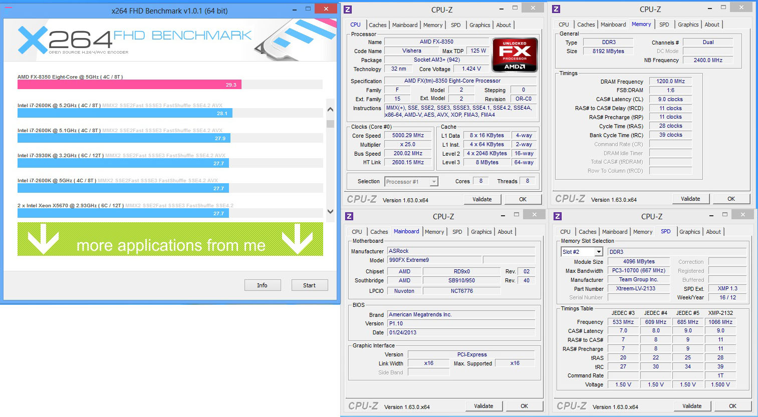The image size is (758, 417).
Task: Click the Week/Year value 16 / 12
Action: pos(727,297)
